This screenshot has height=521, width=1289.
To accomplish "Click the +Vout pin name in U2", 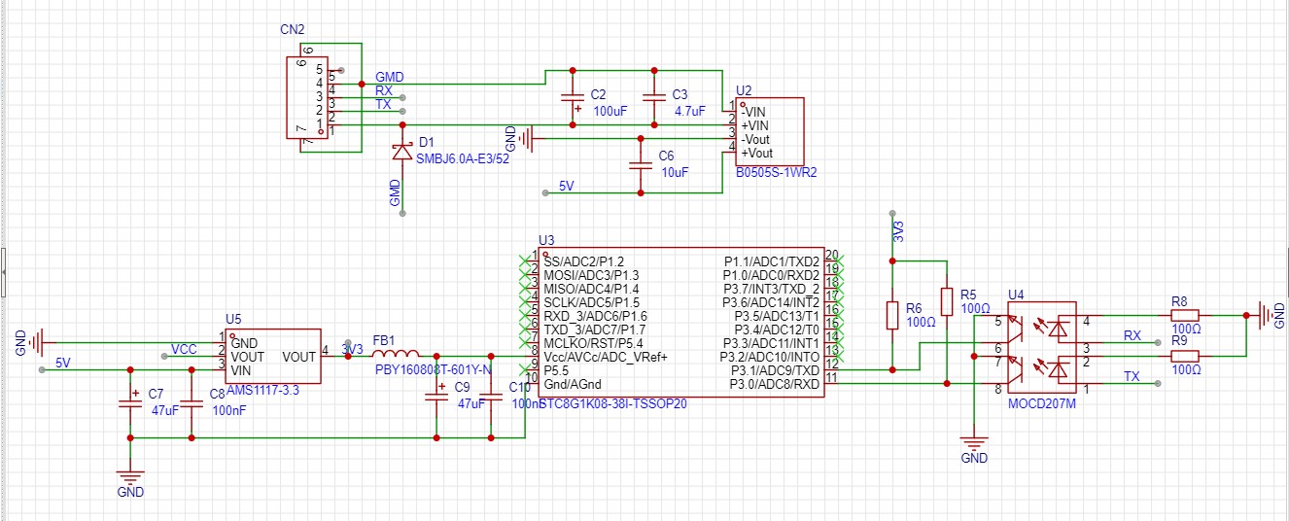I will click(x=757, y=153).
